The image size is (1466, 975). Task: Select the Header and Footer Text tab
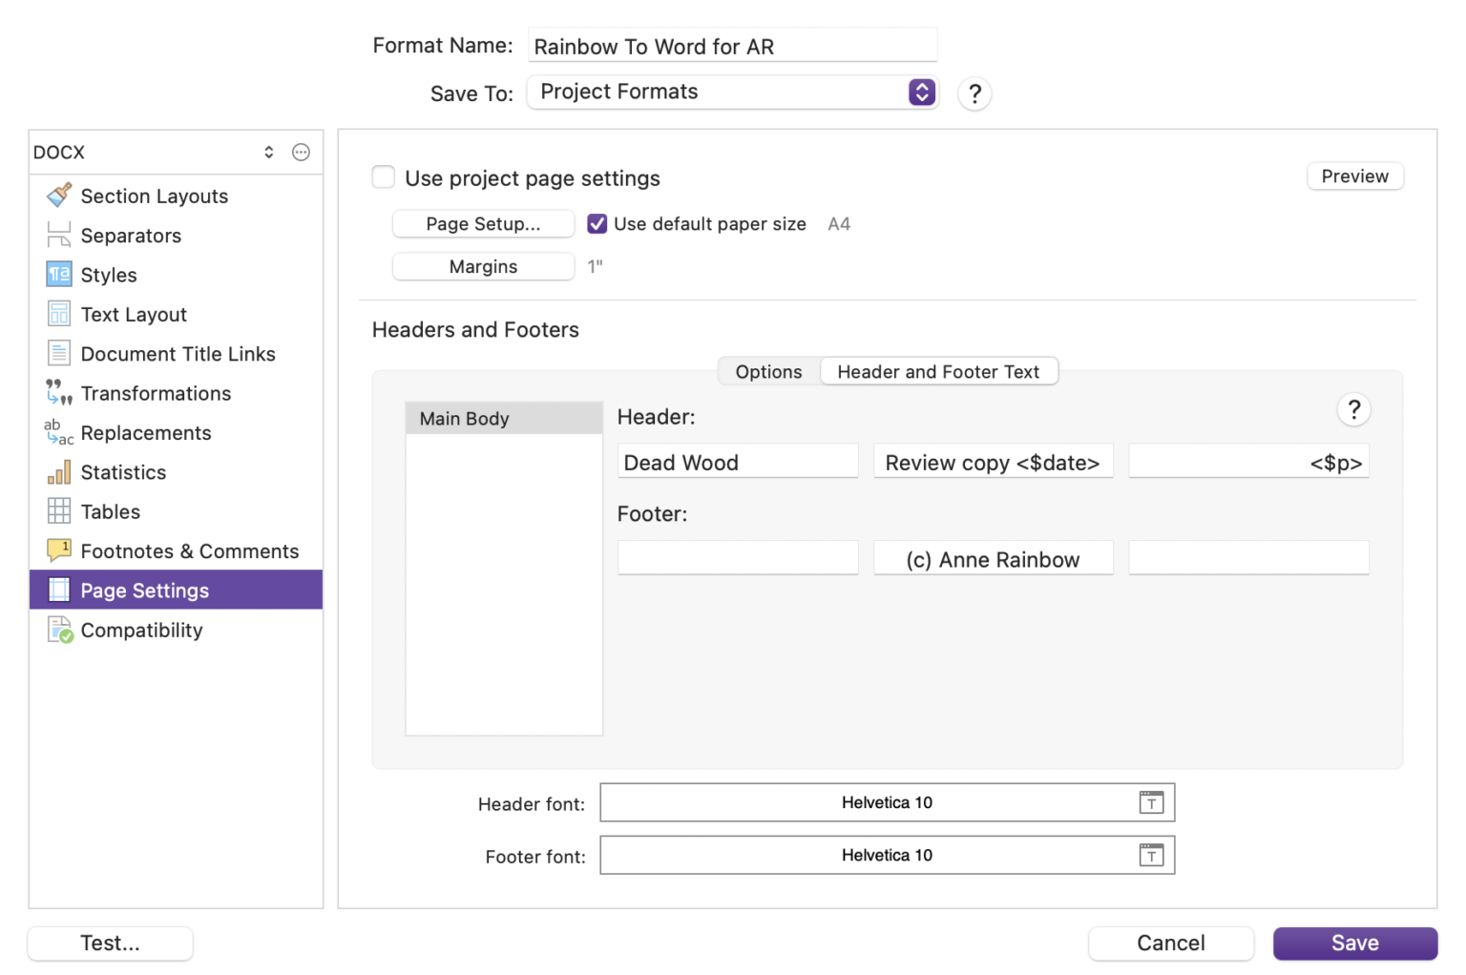[938, 371]
